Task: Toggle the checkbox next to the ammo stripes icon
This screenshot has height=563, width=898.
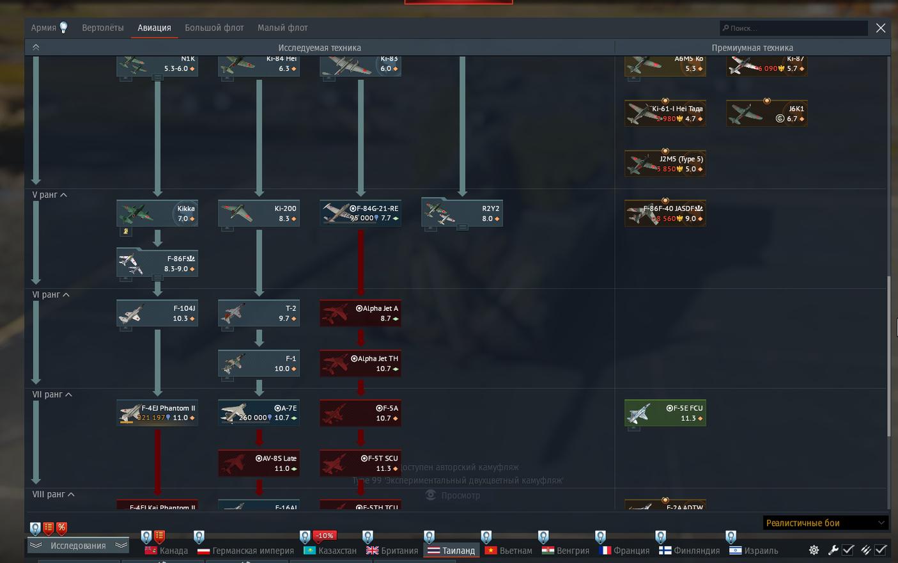Action: pyautogui.click(x=881, y=550)
